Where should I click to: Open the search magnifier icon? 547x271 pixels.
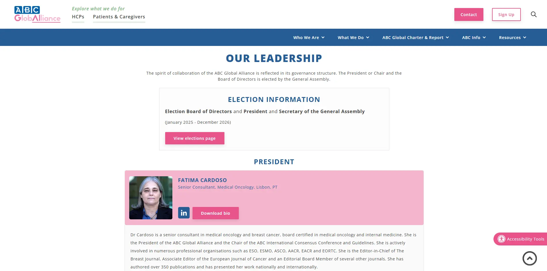[533, 14]
